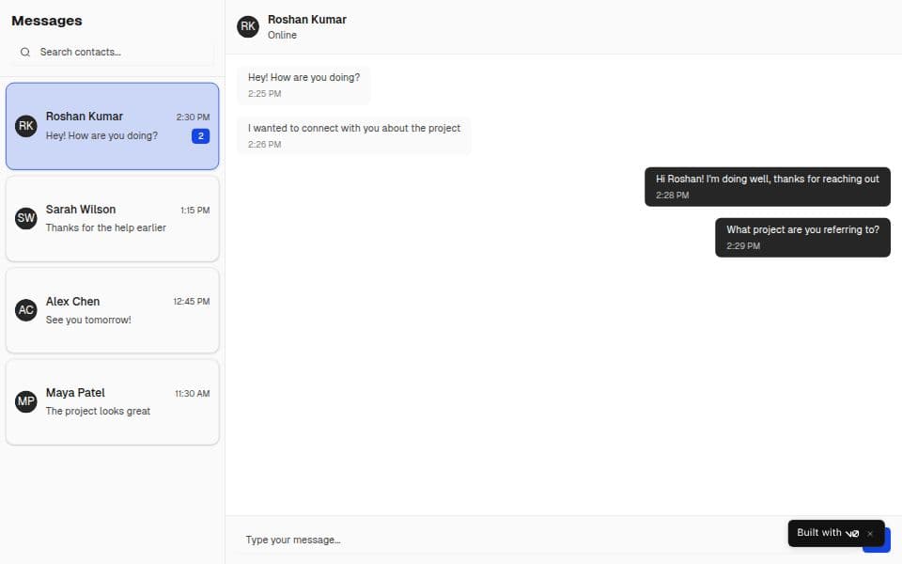
Task: Click the received bubble sent at 2:25 PM
Action: [303, 85]
